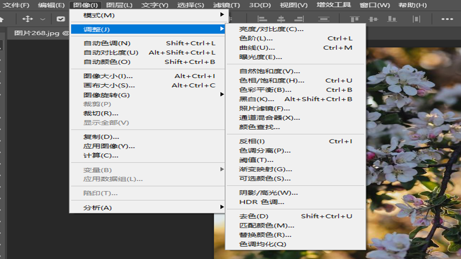Select 画布大小(S)... in image menu
This screenshot has height=259, width=461.
[148, 85]
